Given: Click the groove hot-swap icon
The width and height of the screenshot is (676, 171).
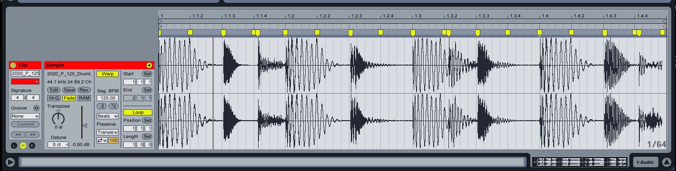Looking at the screenshot, I should tap(36, 108).
